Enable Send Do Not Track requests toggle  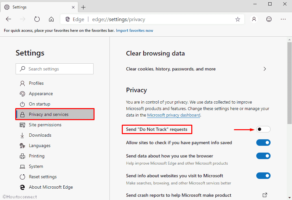263,129
